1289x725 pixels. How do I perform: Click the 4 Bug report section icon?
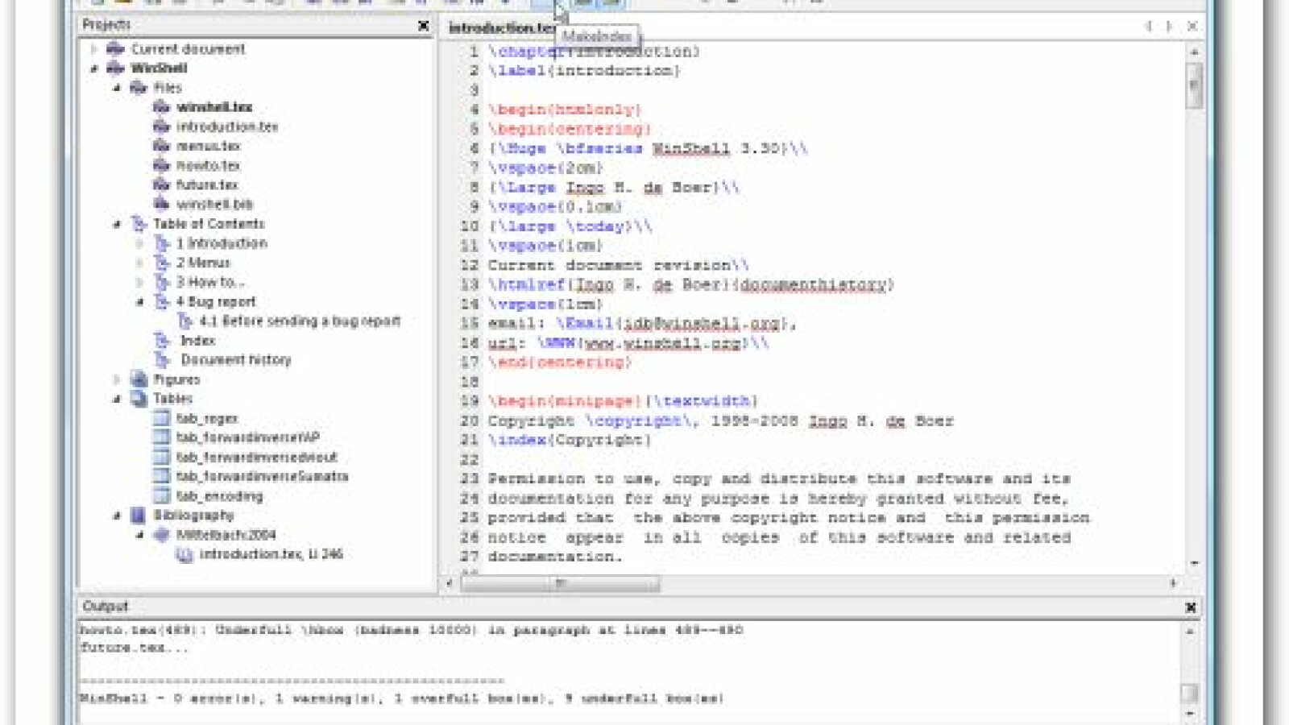pyautogui.click(x=161, y=301)
